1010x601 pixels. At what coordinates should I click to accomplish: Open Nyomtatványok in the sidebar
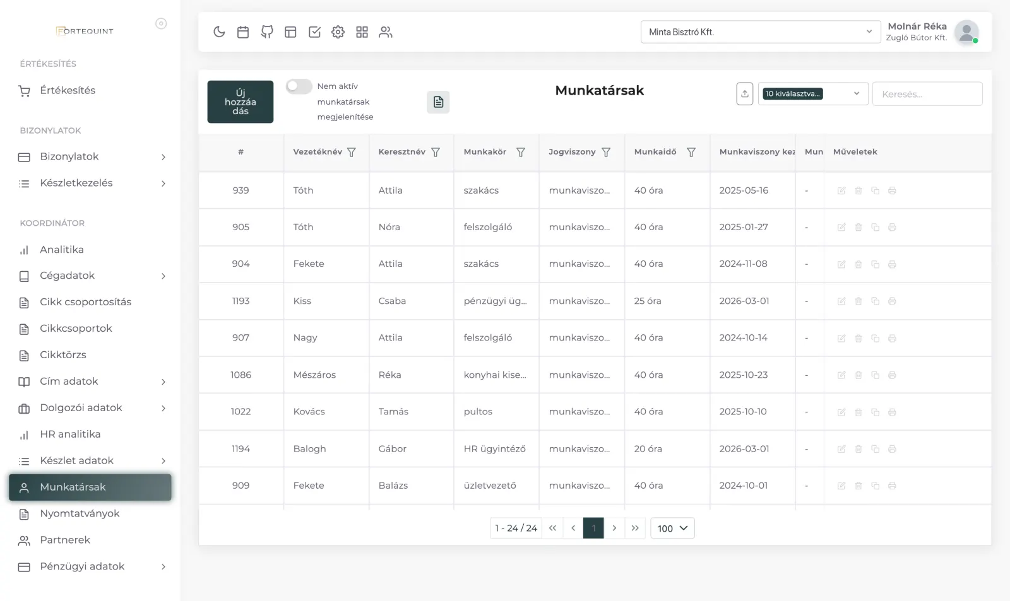click(x=92, y=514)
